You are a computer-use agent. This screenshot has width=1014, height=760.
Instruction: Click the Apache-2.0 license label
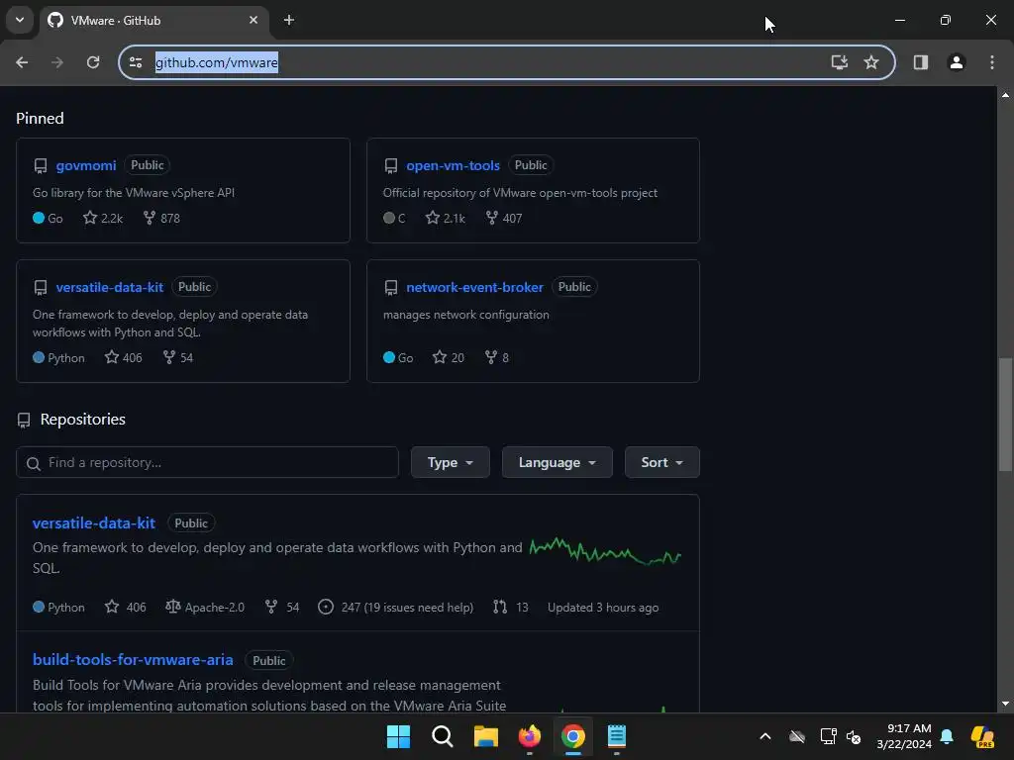pos(205,608)
